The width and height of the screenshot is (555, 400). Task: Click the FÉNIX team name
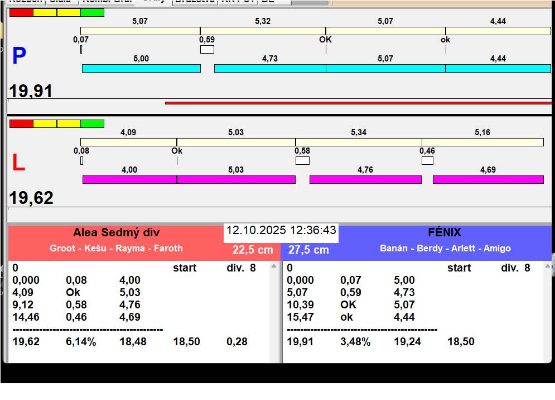pyautogui.click(x=445, y=232)
